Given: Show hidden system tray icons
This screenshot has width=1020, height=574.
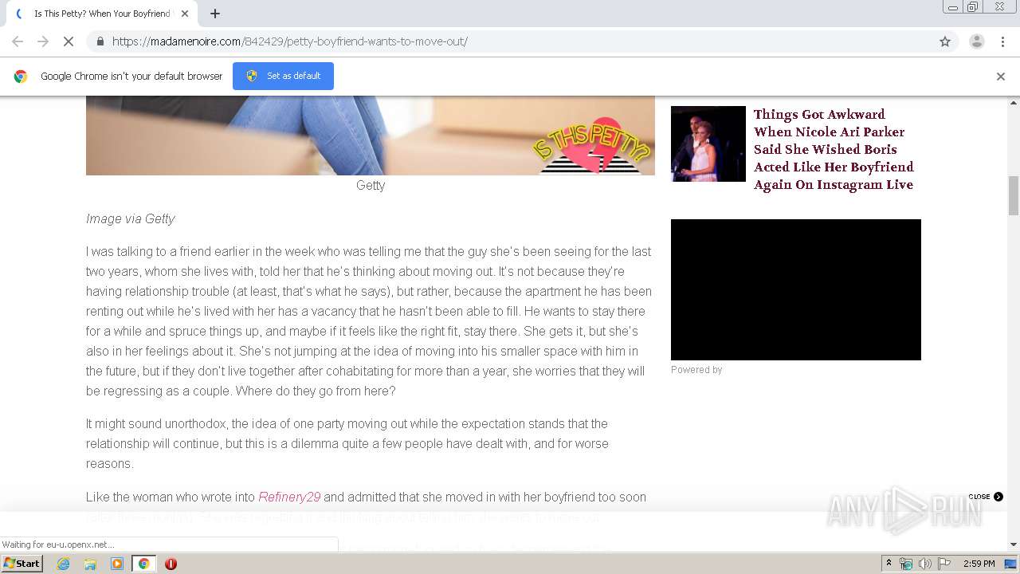Looking at the screenshot, I should click(889, 564).
